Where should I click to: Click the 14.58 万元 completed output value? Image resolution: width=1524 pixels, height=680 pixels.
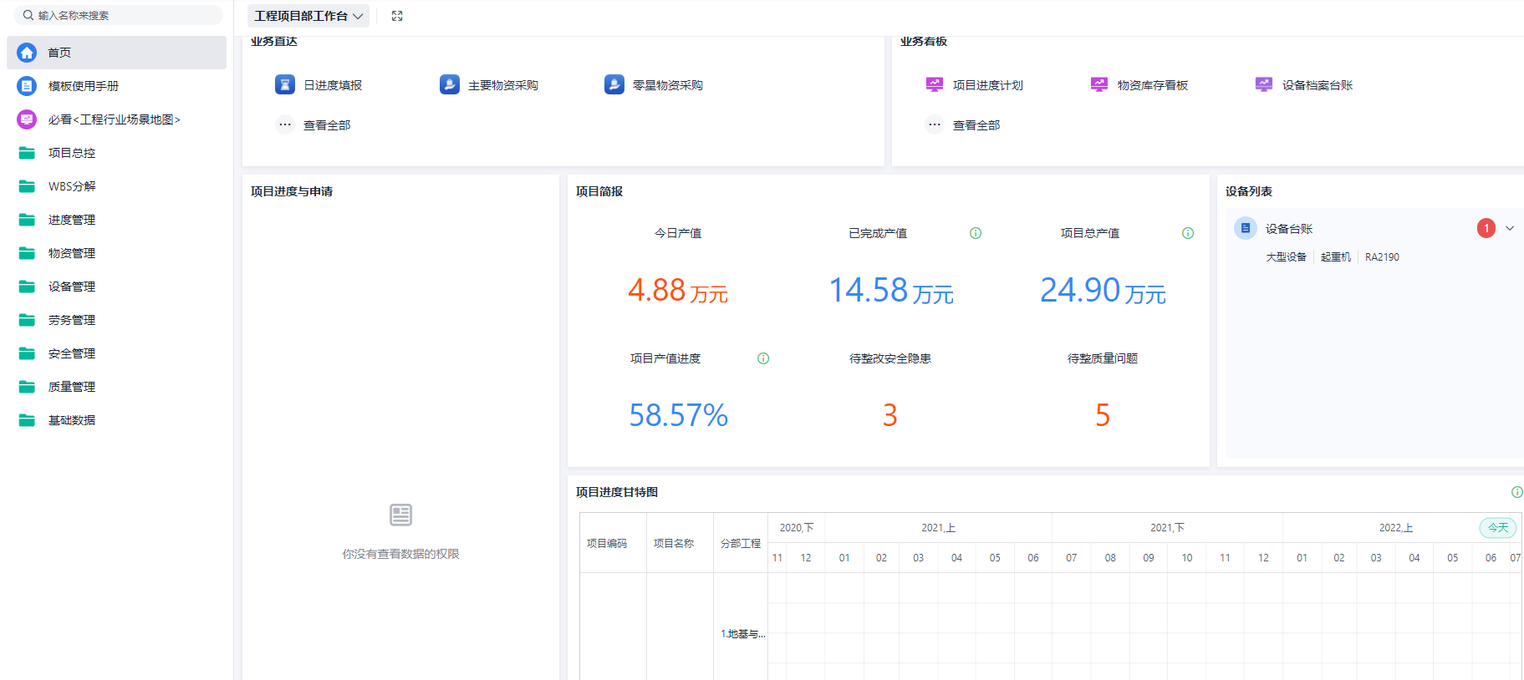pyautogui.click(x=891, y=291)
